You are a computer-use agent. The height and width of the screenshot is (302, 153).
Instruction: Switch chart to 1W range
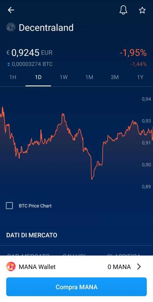click(64, 77)
